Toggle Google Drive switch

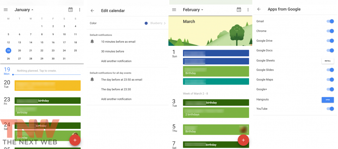pos(330,41)
